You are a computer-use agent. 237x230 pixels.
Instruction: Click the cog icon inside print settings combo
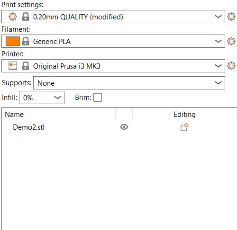pyautogui.click(x=13, y=17)
